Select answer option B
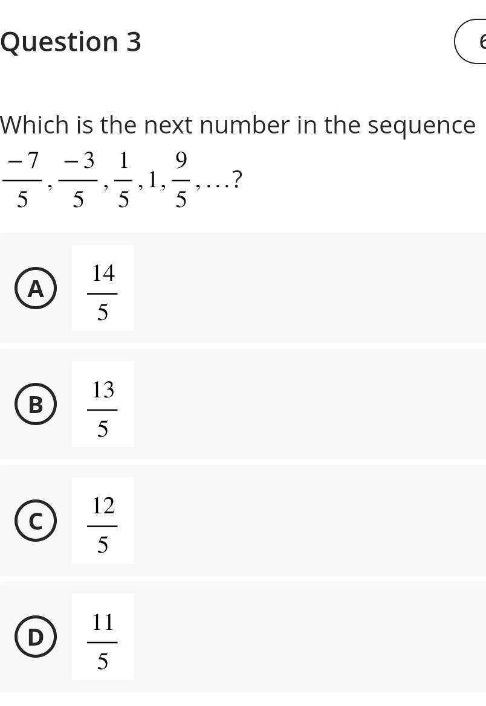This screenshot has height=706, width=486. coord(242,404)
